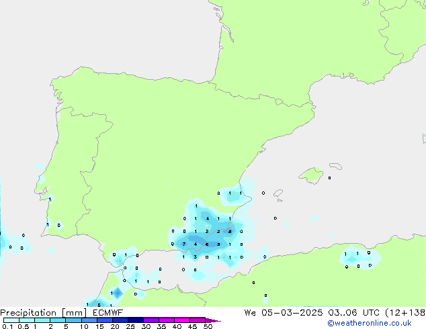The height and width of the screenshot is (329, 426).
Task: Select the 20–25 mm legend color box
Action: click(120, 320)
